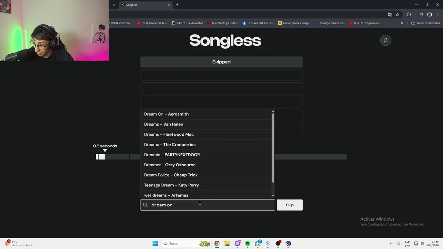Open volume control in system tray
The height and width of the screenshot is (249, 443).
[x=422, y=243]
